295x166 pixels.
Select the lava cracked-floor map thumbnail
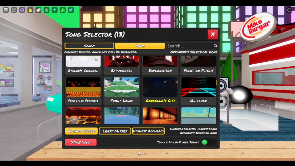point(83,116)
